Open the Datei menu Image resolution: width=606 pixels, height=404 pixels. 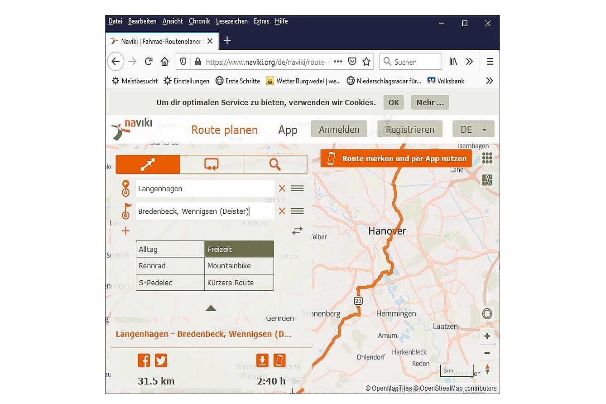tap(115, 21)
